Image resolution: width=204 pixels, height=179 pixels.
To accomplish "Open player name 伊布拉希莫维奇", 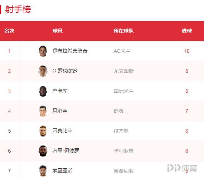I will point(70,51).
